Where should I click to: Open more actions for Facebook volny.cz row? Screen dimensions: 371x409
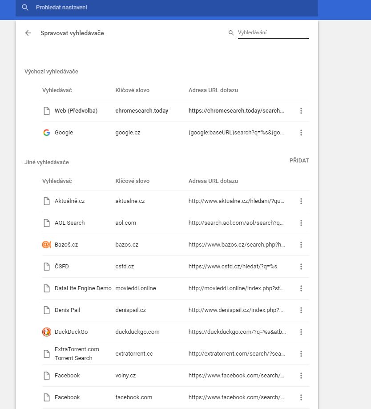pos(301,376)
